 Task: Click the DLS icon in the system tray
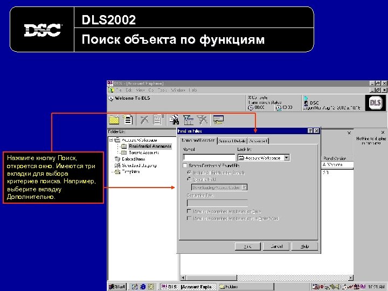coord(363,286)
